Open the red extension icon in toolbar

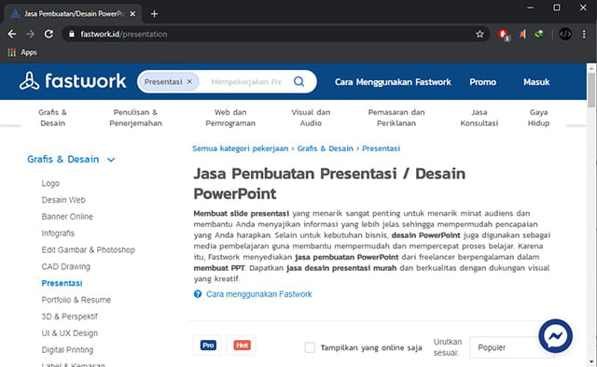[504, 35]
